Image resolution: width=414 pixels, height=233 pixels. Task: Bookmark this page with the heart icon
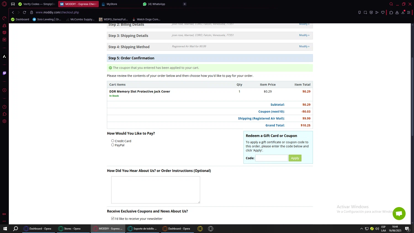(x=383, y=12)
